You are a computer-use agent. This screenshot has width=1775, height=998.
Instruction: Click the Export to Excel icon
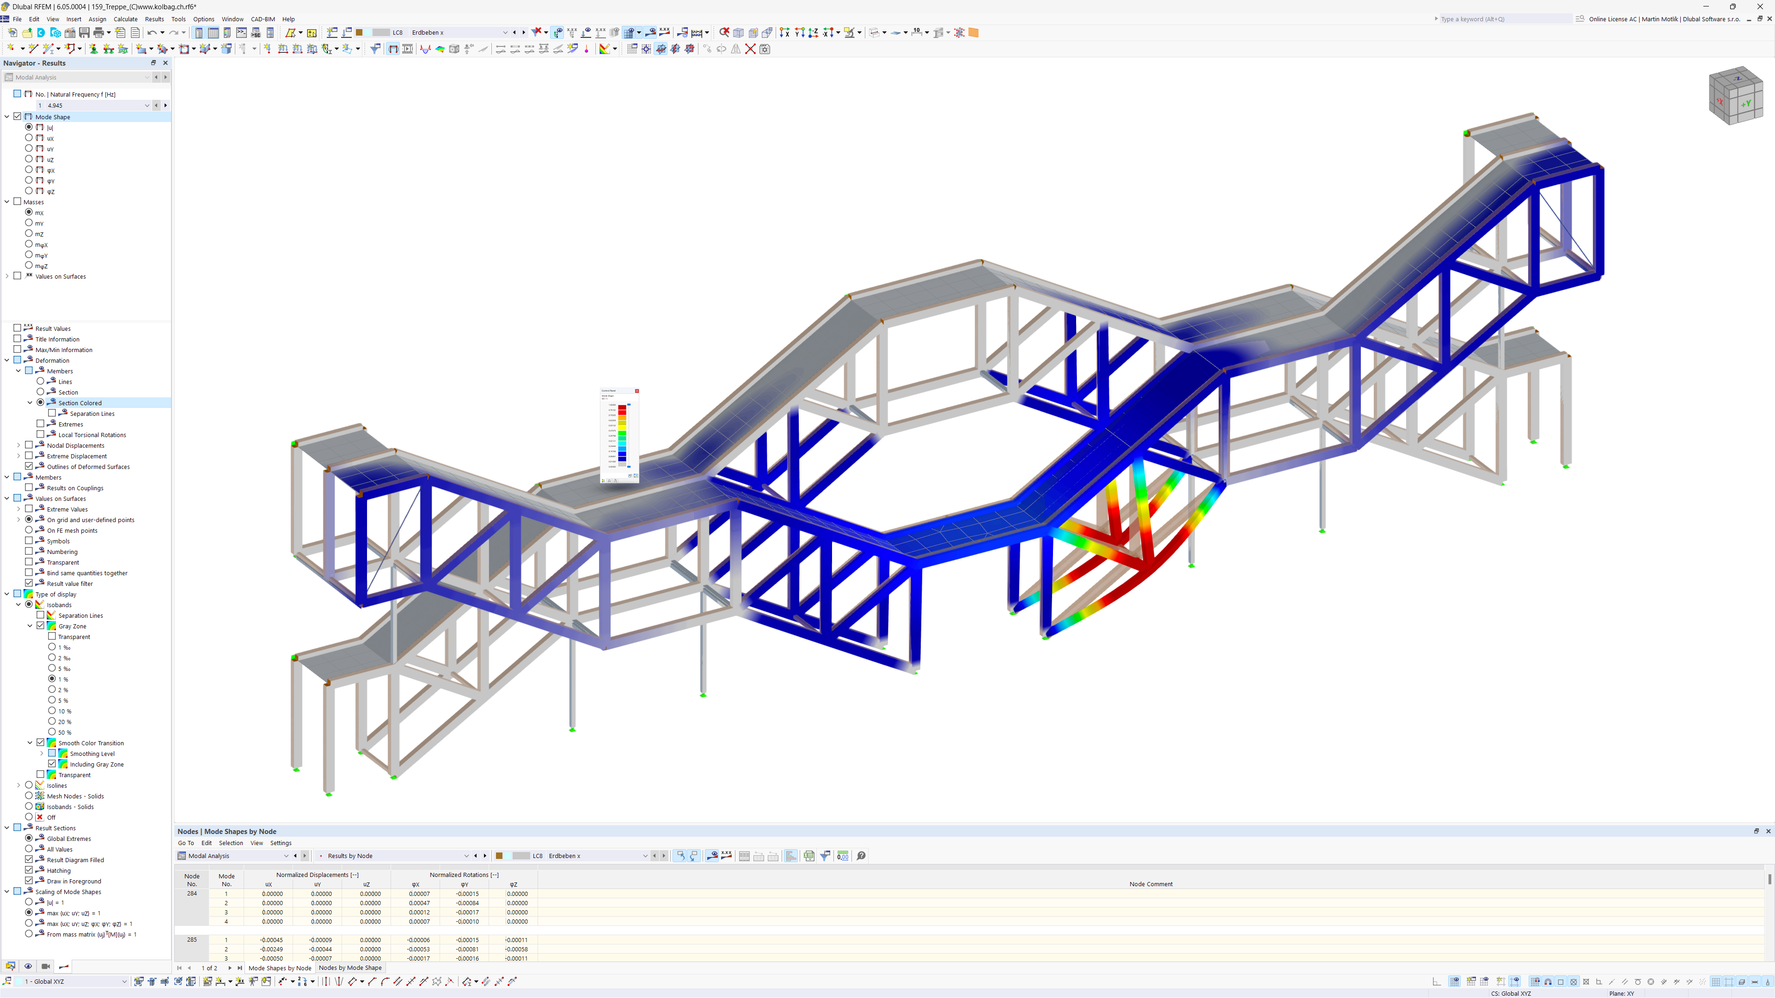pos(809,855)
